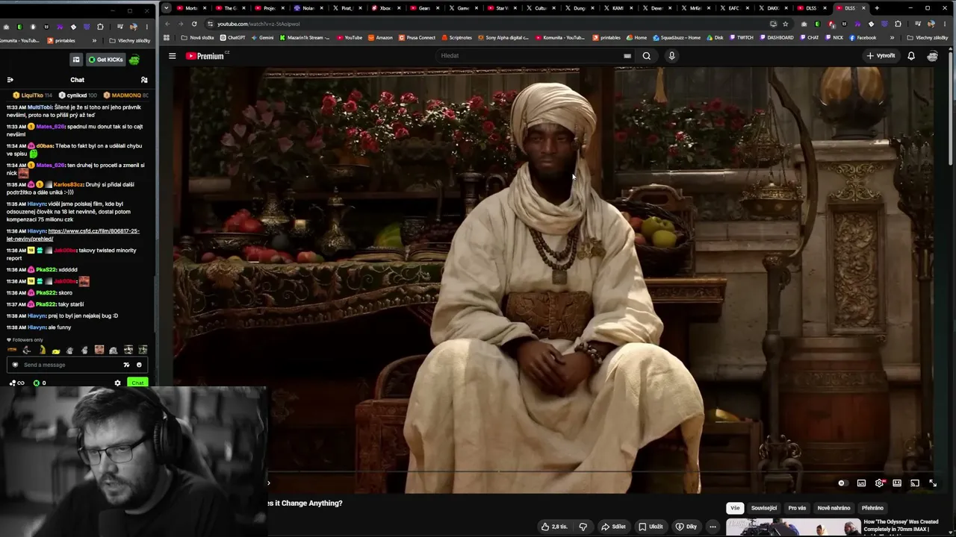This screenshot has height=537, width=956.
Task: Go back in browser history
Action: click(x=167, y=24)
